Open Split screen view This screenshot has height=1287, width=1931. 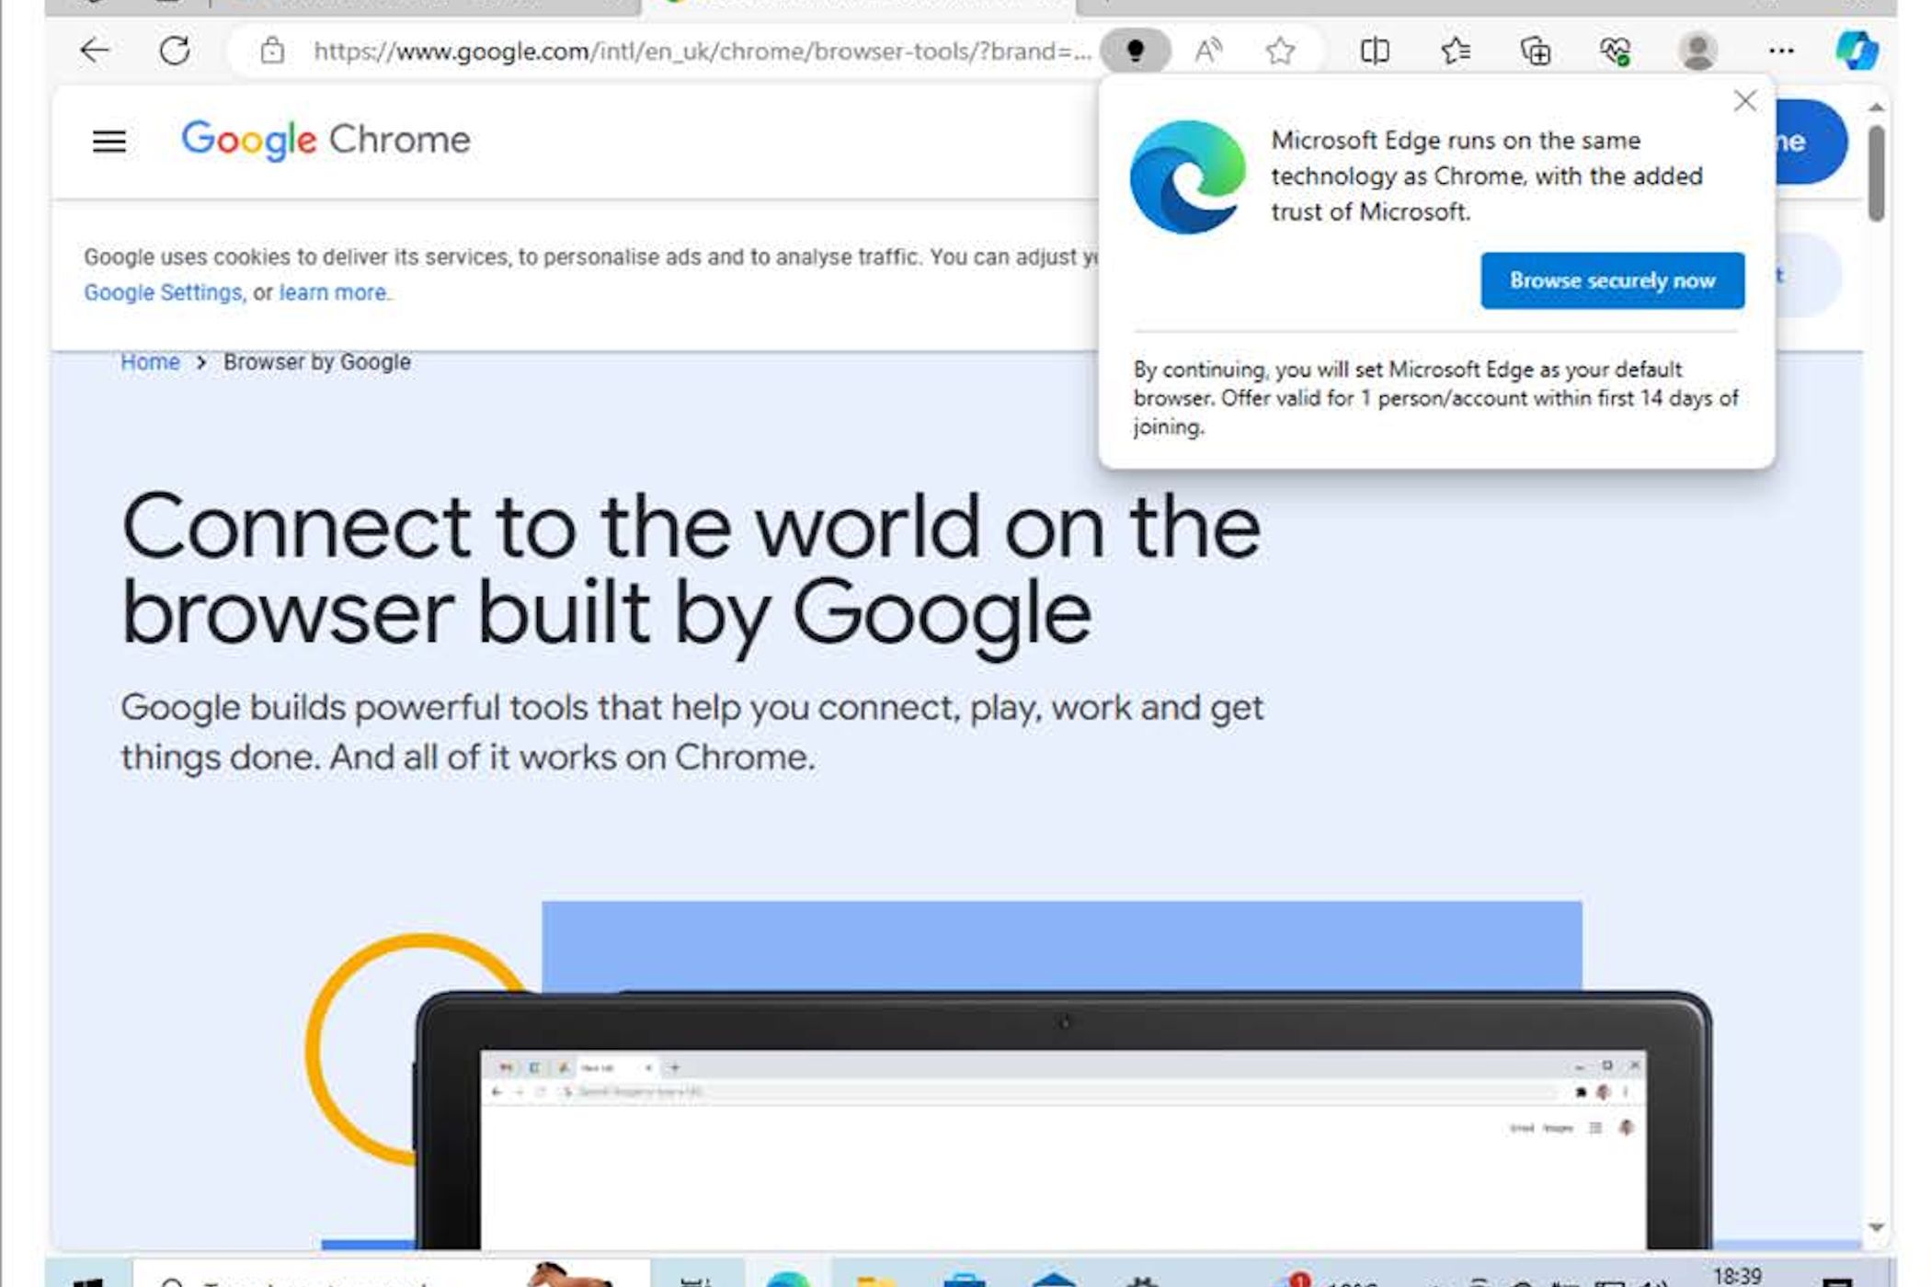click(1375, 51)
